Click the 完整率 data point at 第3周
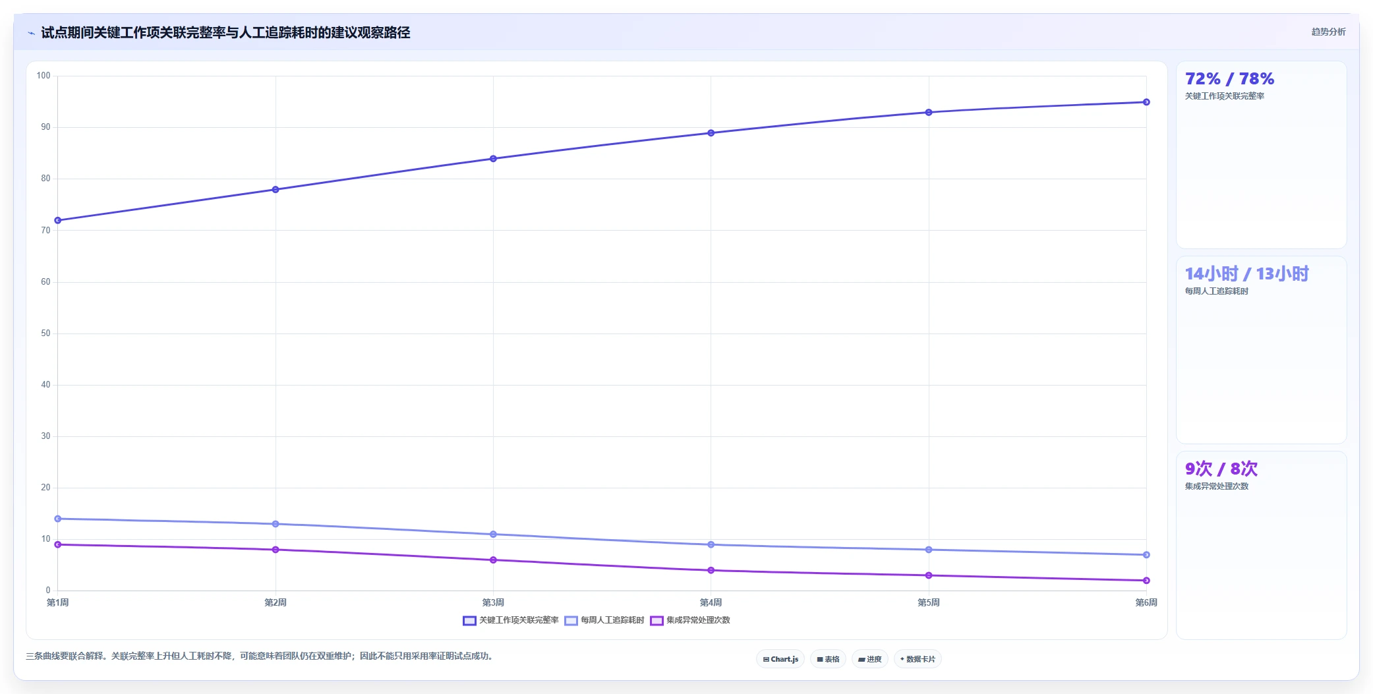 (493, 159)
